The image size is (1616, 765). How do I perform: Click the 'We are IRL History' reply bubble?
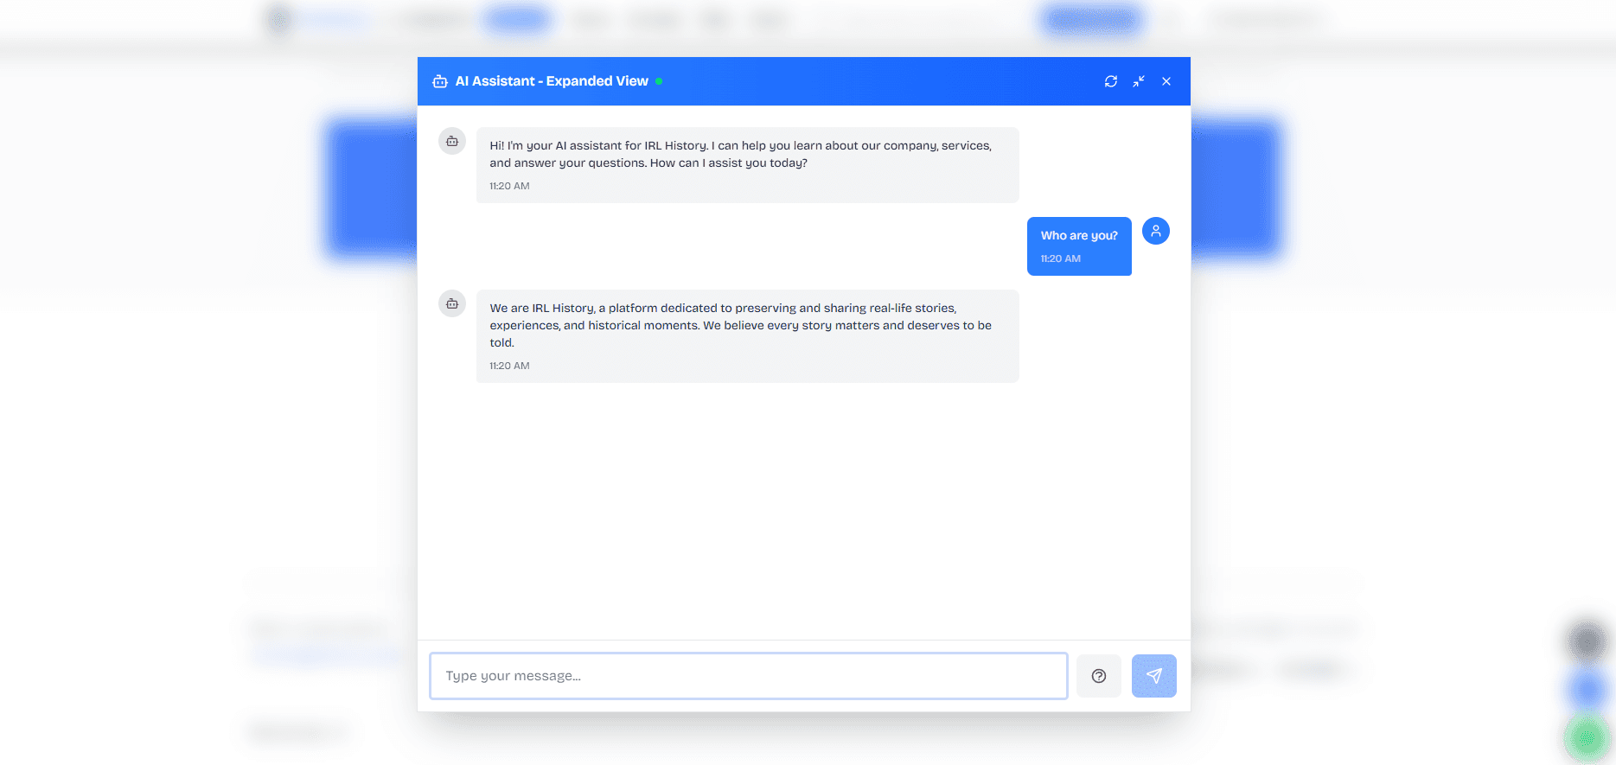(748, 336)
